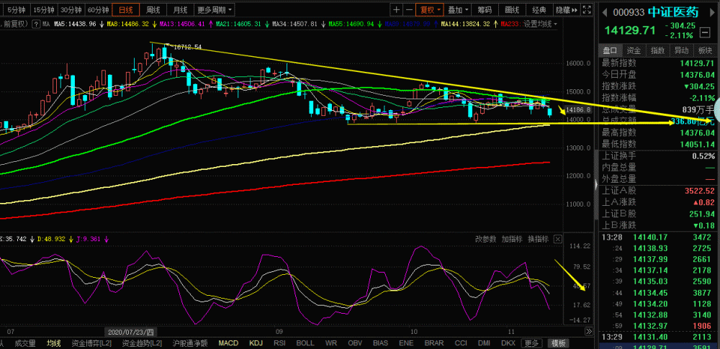
Task: Expand the chart to fullscreen with the corner-arrows icon
Action: click(x=586, y=9)
